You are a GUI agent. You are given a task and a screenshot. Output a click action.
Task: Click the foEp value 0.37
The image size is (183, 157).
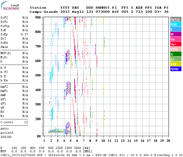[24, 34]
